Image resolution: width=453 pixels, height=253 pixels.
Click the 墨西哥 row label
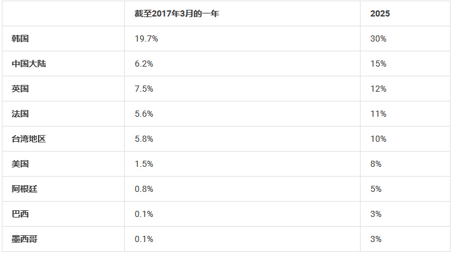tap(24, 240)
